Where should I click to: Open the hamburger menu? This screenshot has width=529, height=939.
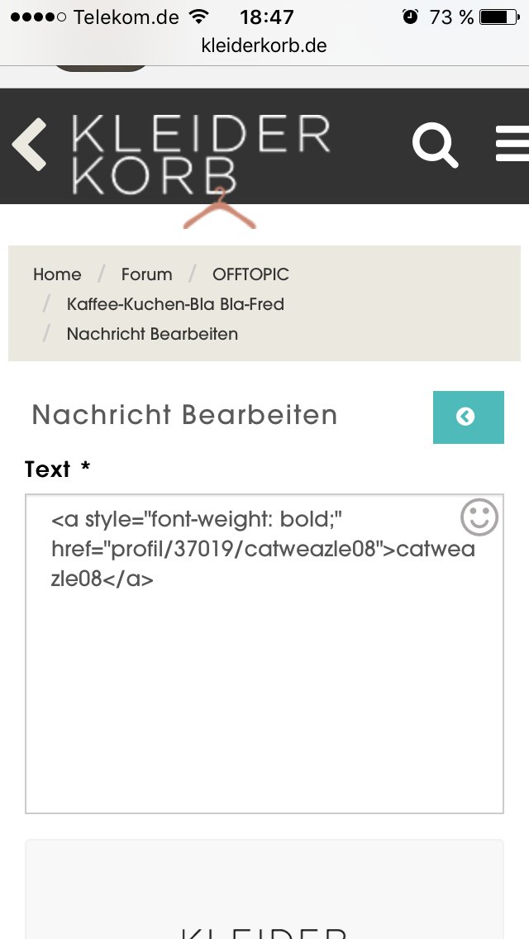[x=512, y=145]
